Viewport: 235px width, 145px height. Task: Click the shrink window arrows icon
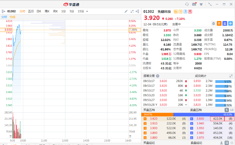(210, 4)
